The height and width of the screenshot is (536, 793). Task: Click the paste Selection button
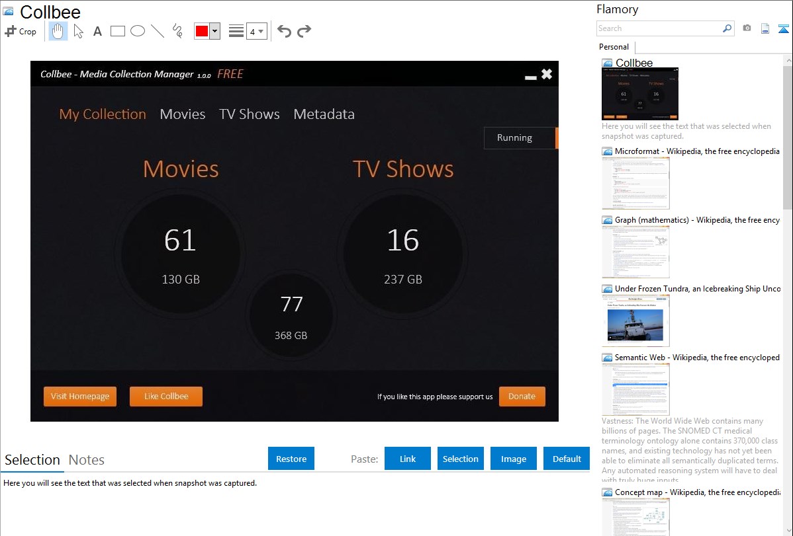pos(460,459)
